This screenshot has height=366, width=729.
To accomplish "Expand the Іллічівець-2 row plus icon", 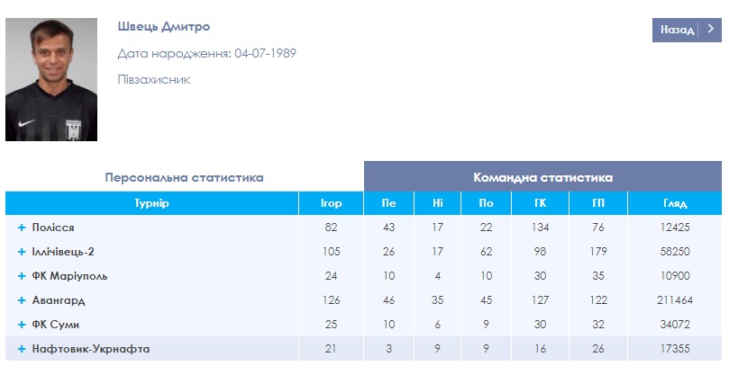I will click(x=22, y=252).
